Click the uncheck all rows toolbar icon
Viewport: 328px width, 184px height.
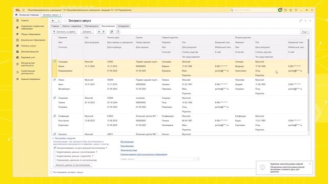point(118,32)
